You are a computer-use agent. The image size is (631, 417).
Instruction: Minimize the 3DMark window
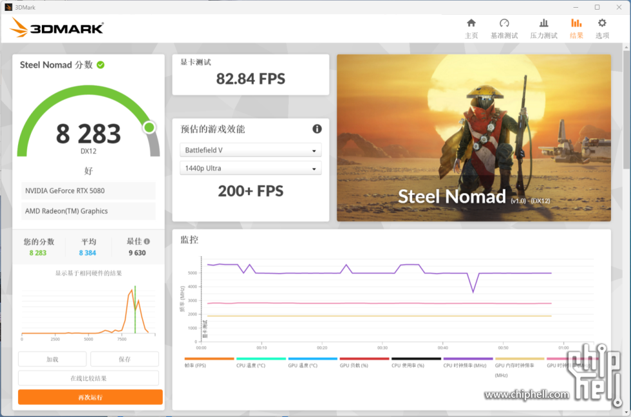pyautogui.click(x=576, y=7)
